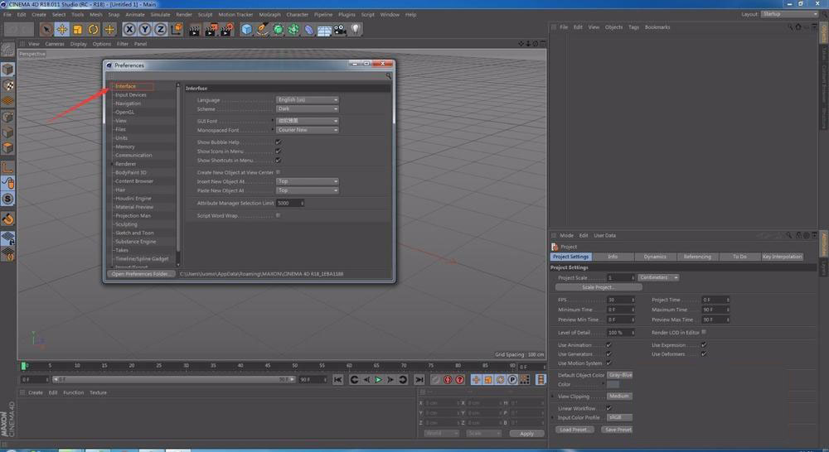Open the Language dropdown

[x=308, y=100]
